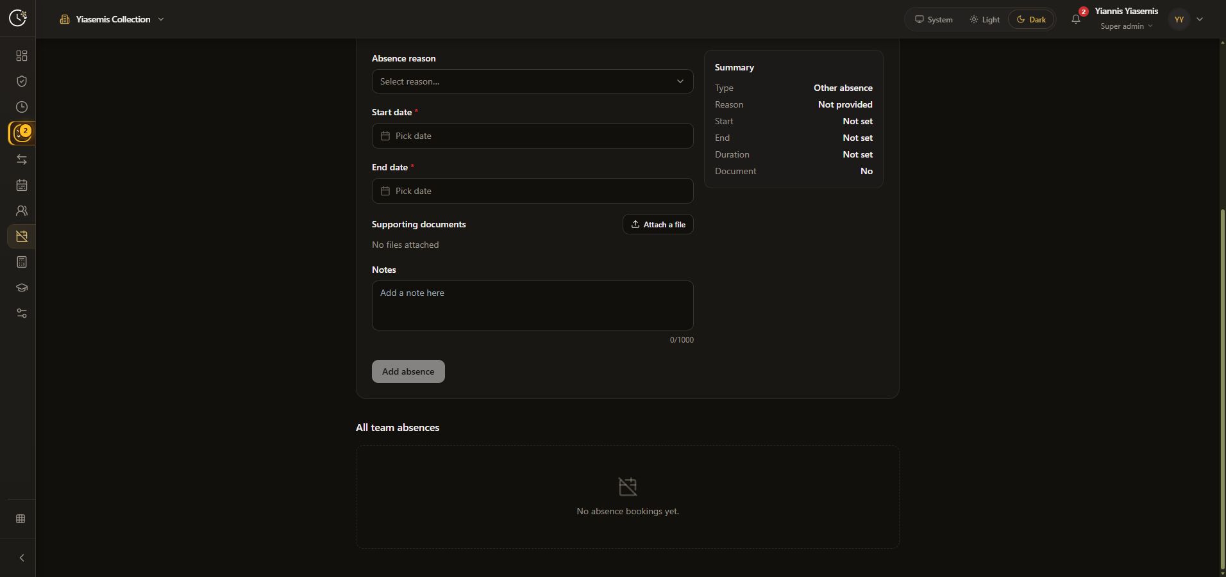
Task: Collapse the sidebar with the left chevron
Action: coord(21,558)
